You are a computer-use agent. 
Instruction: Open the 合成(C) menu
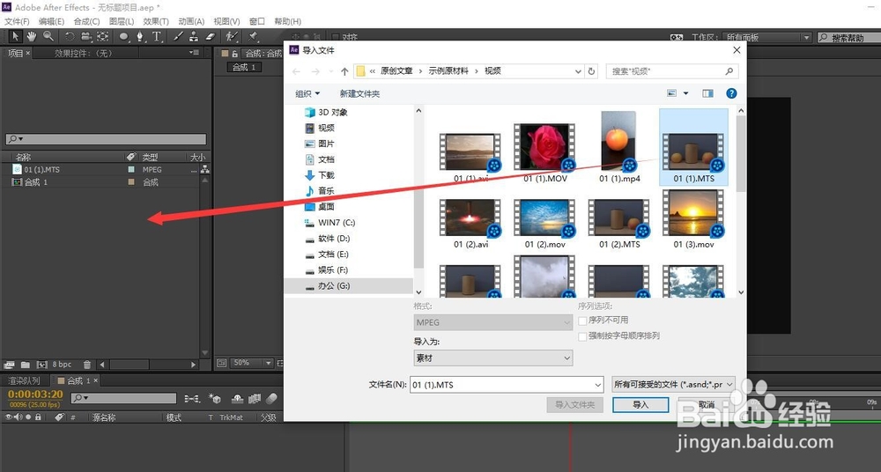pyautogui.click(x=86, y=21)
